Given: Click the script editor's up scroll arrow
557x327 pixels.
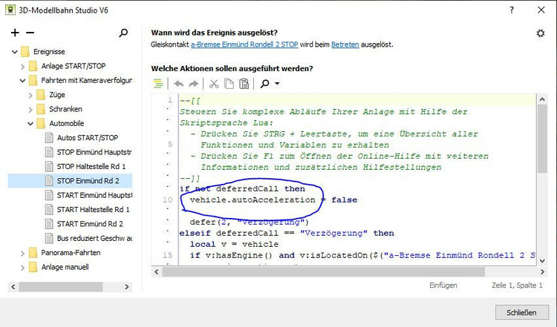Looking at the screenshot, I should (x=542, y=99).
